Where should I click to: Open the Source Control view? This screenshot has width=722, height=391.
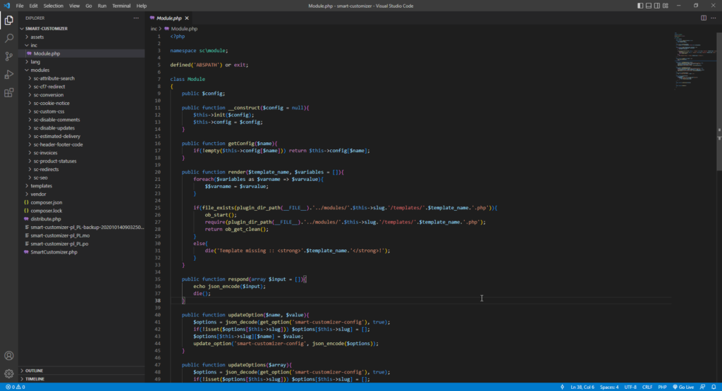8,56
